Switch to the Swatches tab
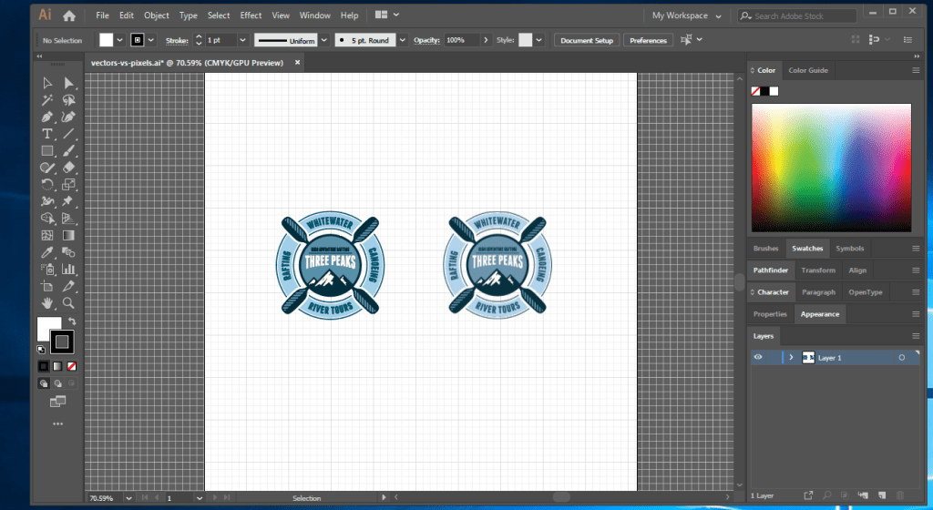 point(807,249)
